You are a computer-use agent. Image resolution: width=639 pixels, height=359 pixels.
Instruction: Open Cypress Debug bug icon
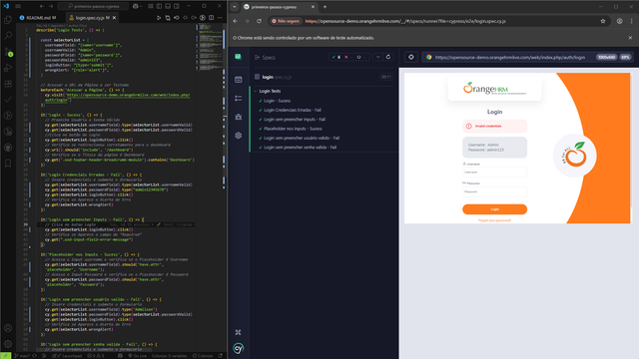pos(239,117)
